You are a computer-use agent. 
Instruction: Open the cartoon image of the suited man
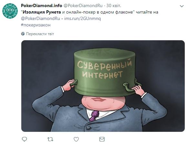[103, 86]
